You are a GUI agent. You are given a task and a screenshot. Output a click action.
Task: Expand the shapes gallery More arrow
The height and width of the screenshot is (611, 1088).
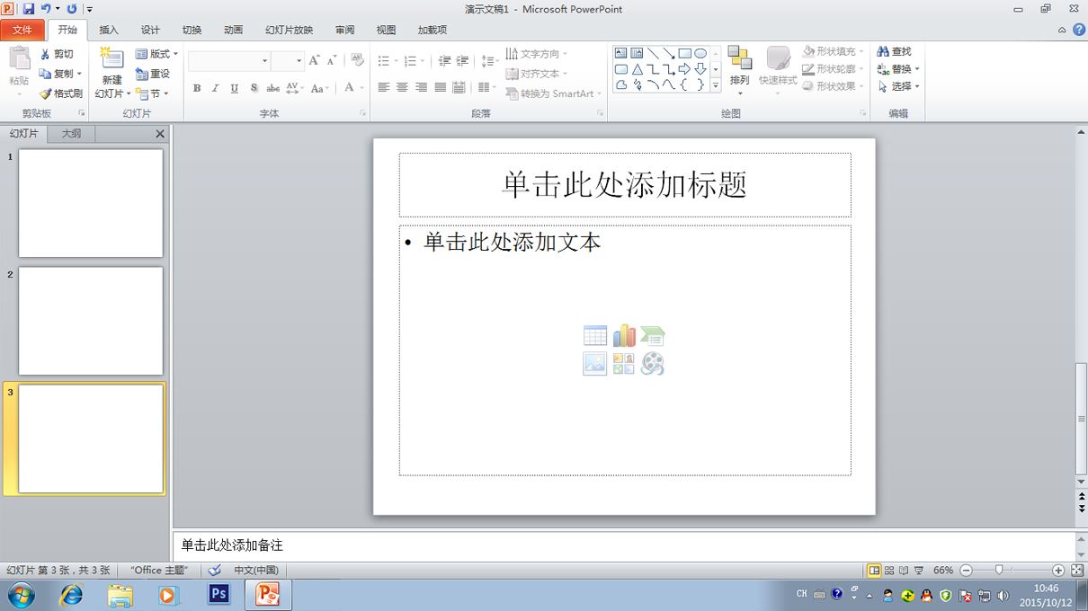tap(716, 86)
